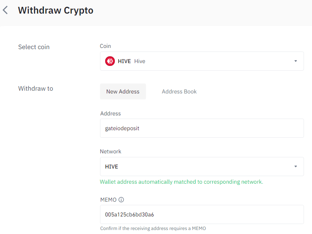Go back using the left arrow icon
312x234 pixels.
[x=5, y=10]
